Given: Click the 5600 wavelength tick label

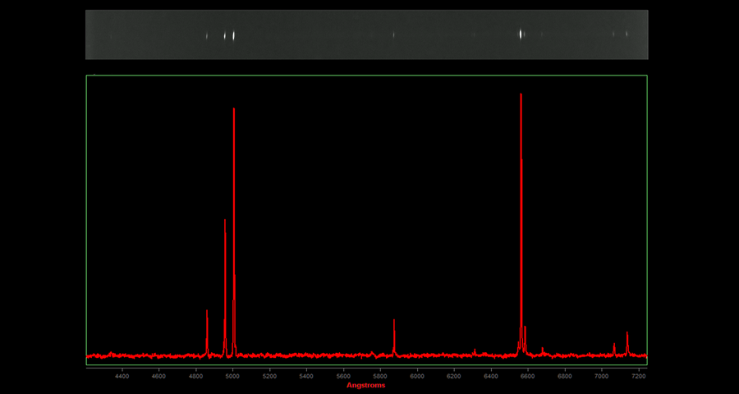Looking at the screenshot, I should 343,376.
